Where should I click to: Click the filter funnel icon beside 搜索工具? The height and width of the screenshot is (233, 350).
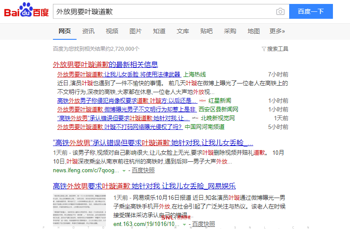[x=264, y=49]
